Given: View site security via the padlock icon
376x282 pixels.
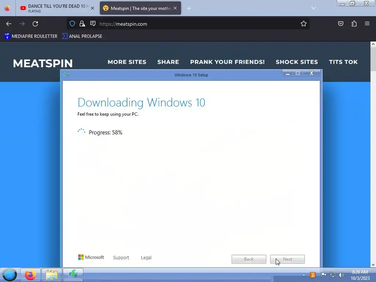Looking at the screenshot, I should 82,23.
